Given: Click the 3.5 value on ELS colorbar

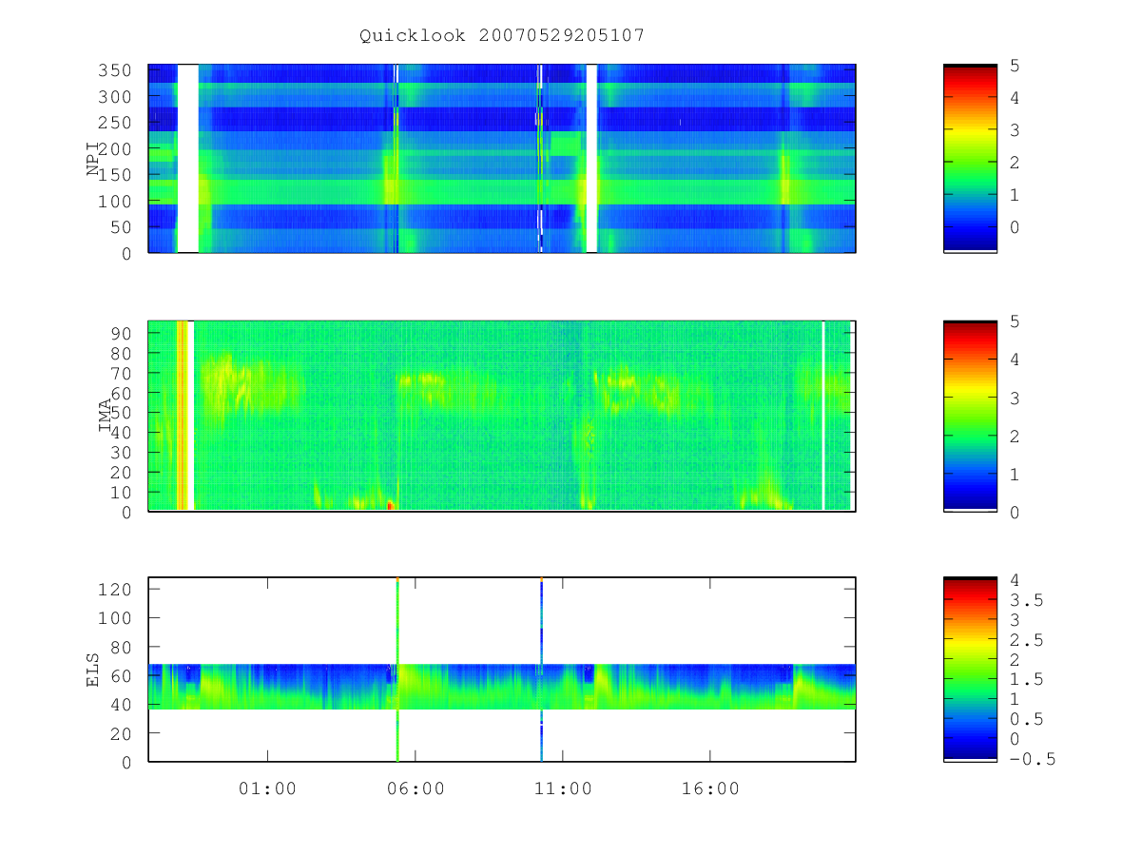Looking at the screenshot, I should point(1025,600).
